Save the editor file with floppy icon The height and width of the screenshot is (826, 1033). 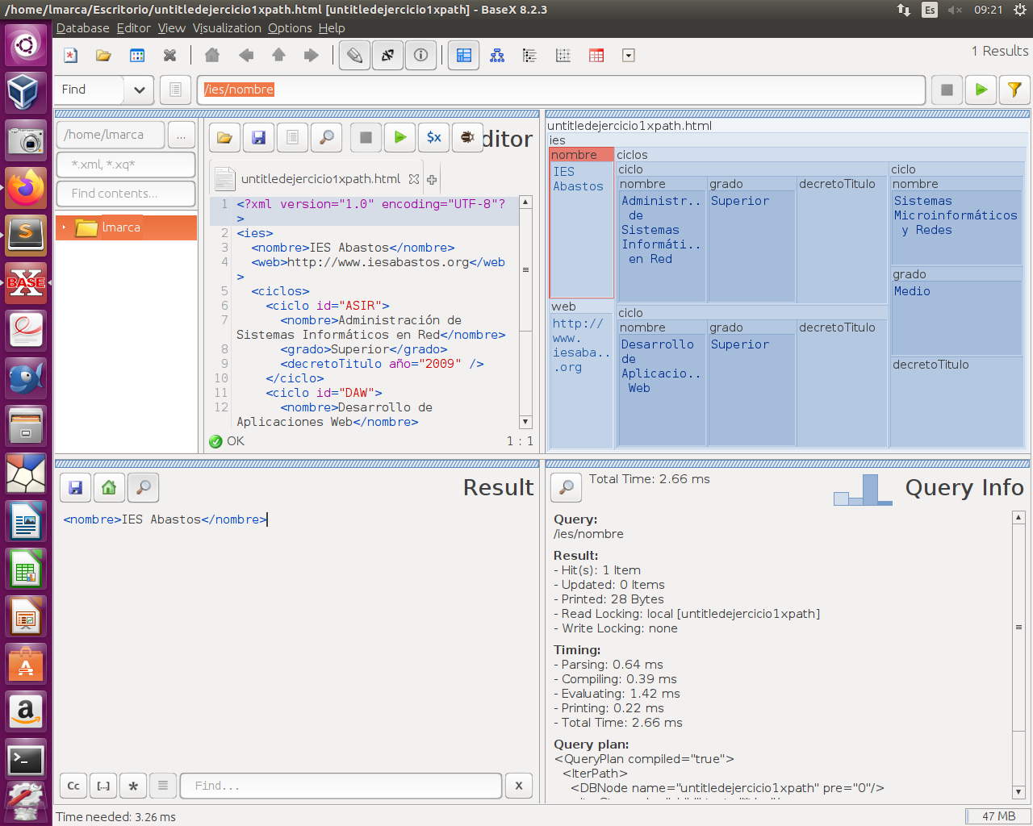click(x=258, y=138)
